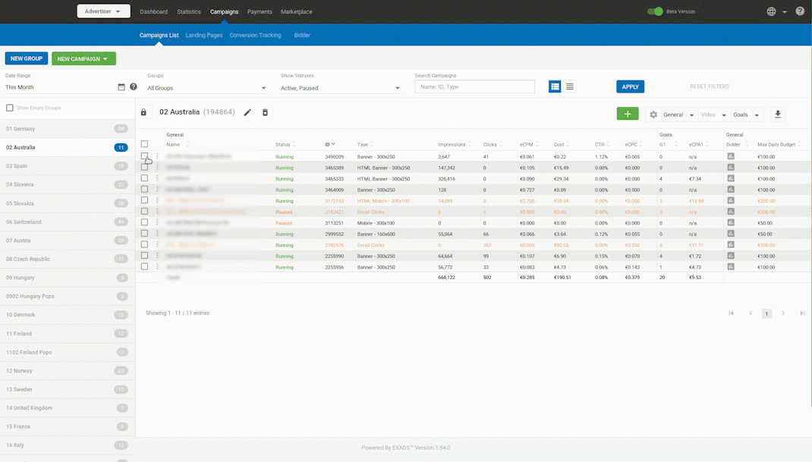Click the download icon to export campaign data
Image resolution: width=812 pixels, height=462 pixels.
pyautogui.click(x=777, y=114)
